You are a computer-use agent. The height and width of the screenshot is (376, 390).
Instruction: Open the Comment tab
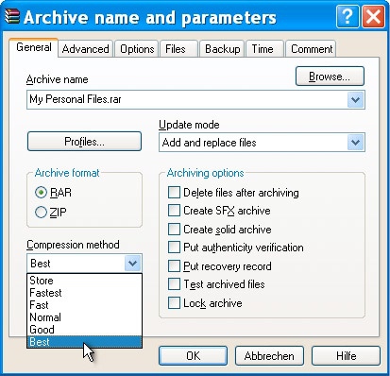[311, 49]
